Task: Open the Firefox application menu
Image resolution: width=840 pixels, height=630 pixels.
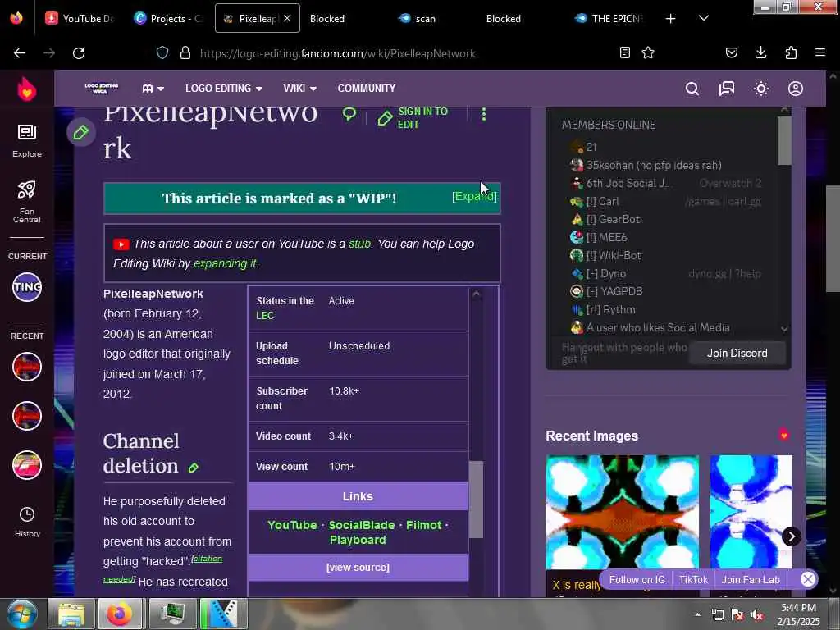Action: 820,52
